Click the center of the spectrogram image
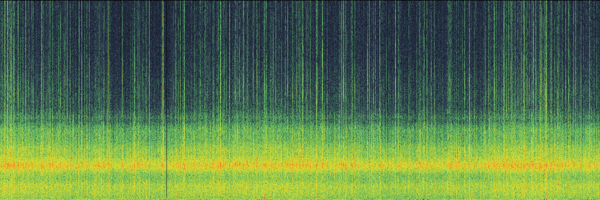The image size is (600, 200). pyautogui.click(x=300, y=100)
